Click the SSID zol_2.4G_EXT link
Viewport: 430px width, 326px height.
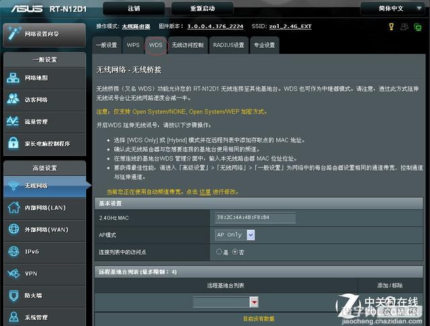(290, 27)
